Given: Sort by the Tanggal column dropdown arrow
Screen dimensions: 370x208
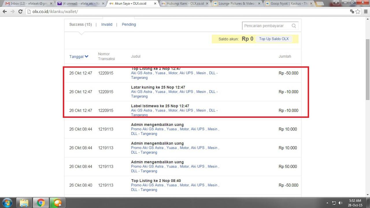Looking at the screenshot, I should (x=86, y=57).
